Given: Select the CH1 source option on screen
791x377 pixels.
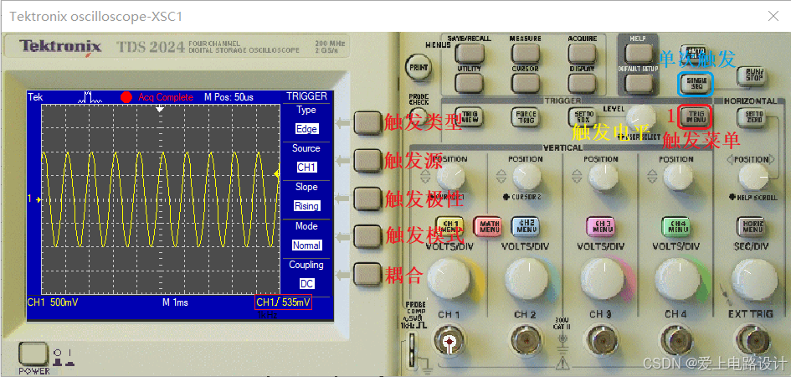Looking at the screenshot, I should point(306,168).
